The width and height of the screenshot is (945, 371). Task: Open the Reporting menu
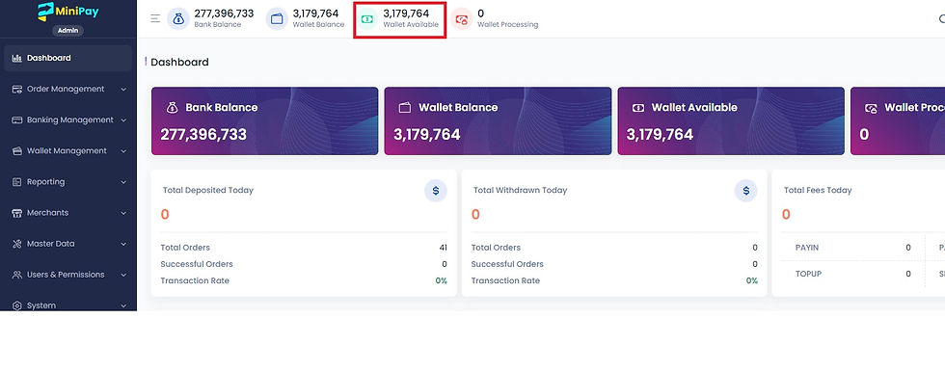67,182
